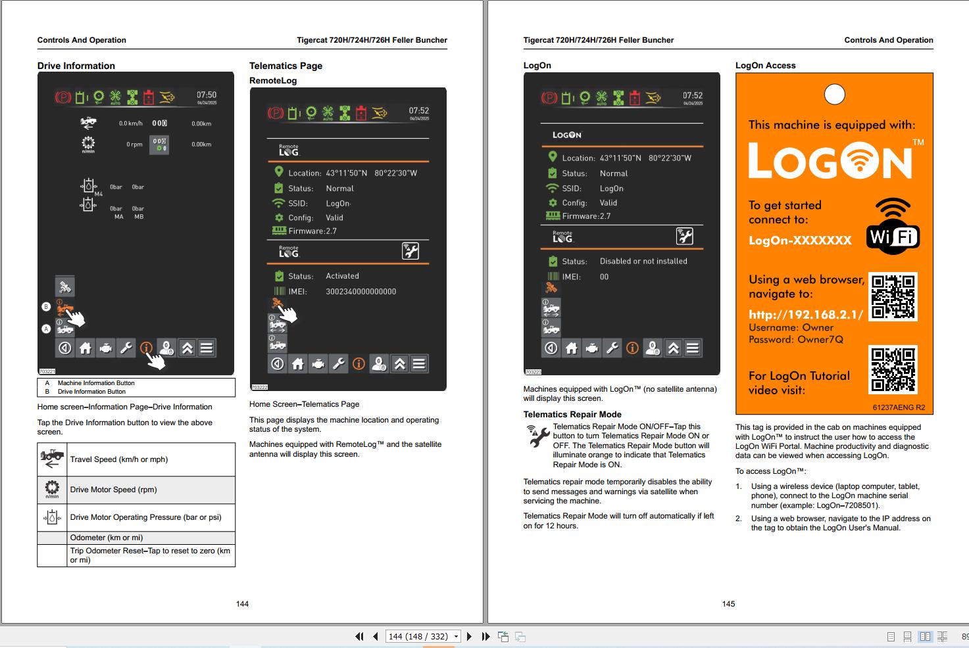This screenshot has width=969, height=648.
Task: Click the home icon in LogOn screen
Action: click(572, 348)
